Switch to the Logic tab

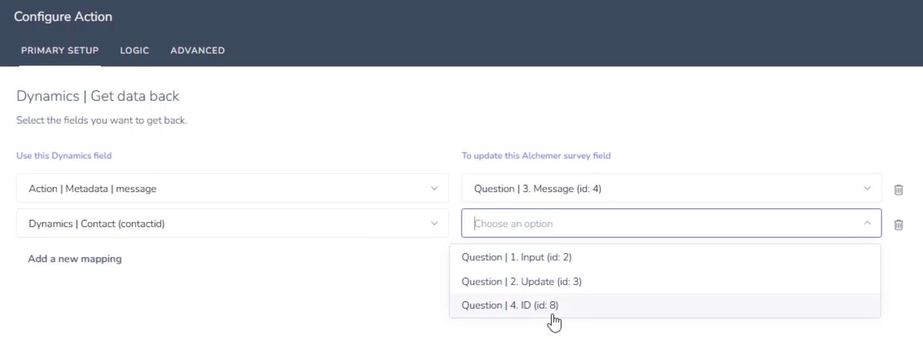click(134, 51)
